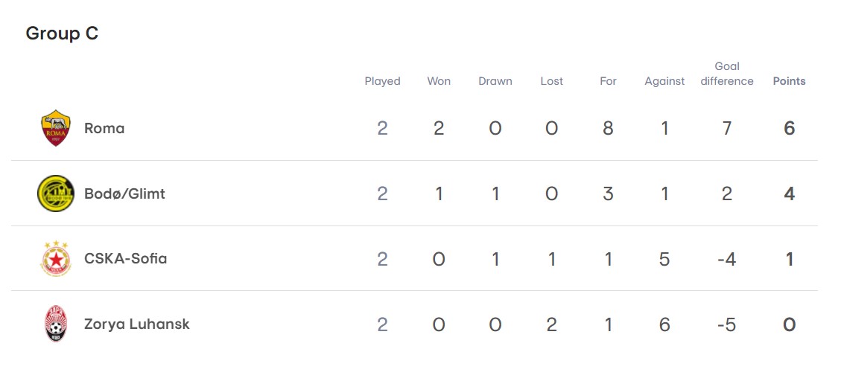The height and width of the screenshot is (384, 841).
Task: Click the Lost column header
Action: (x=552, y=81)
